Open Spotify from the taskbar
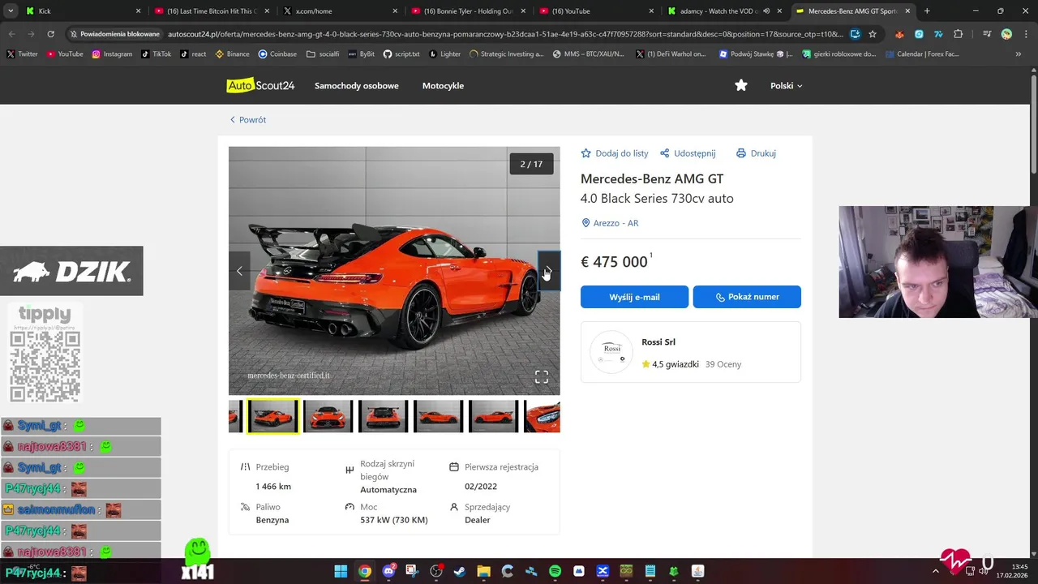This screenshot has height=584, width=1038. (x=555, y=571)
